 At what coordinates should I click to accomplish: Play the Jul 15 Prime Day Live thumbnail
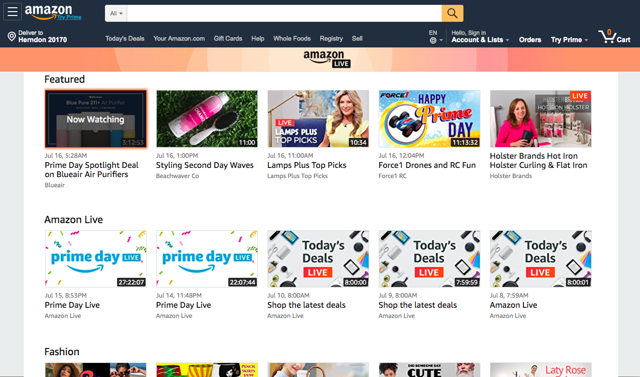[x=96, y=259]
